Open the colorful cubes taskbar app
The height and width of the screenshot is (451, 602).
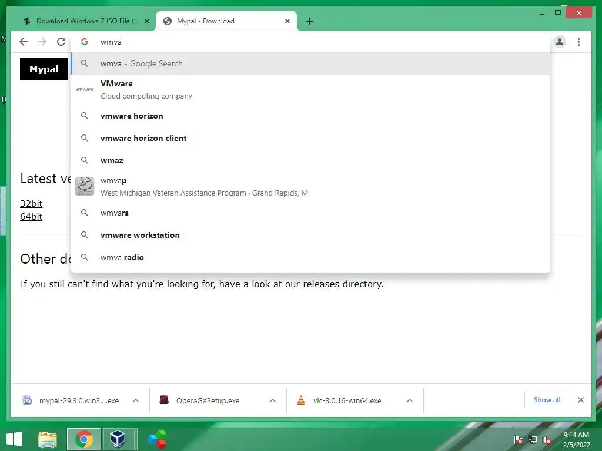point(157,439)
